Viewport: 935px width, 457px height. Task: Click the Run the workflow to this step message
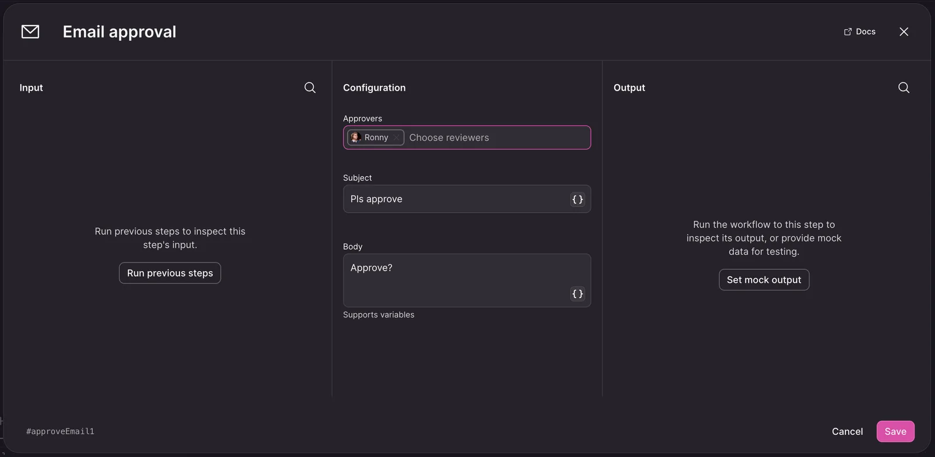click(x=764, y=238)
